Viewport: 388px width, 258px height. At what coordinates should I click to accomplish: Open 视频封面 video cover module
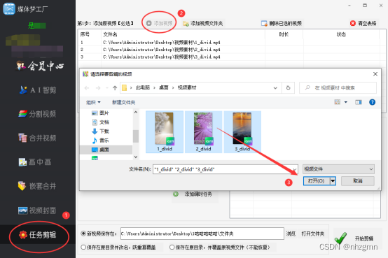point(37,210)
